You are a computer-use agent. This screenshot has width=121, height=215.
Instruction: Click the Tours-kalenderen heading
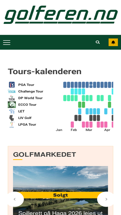pyautogui.click(x=45, y=72)
